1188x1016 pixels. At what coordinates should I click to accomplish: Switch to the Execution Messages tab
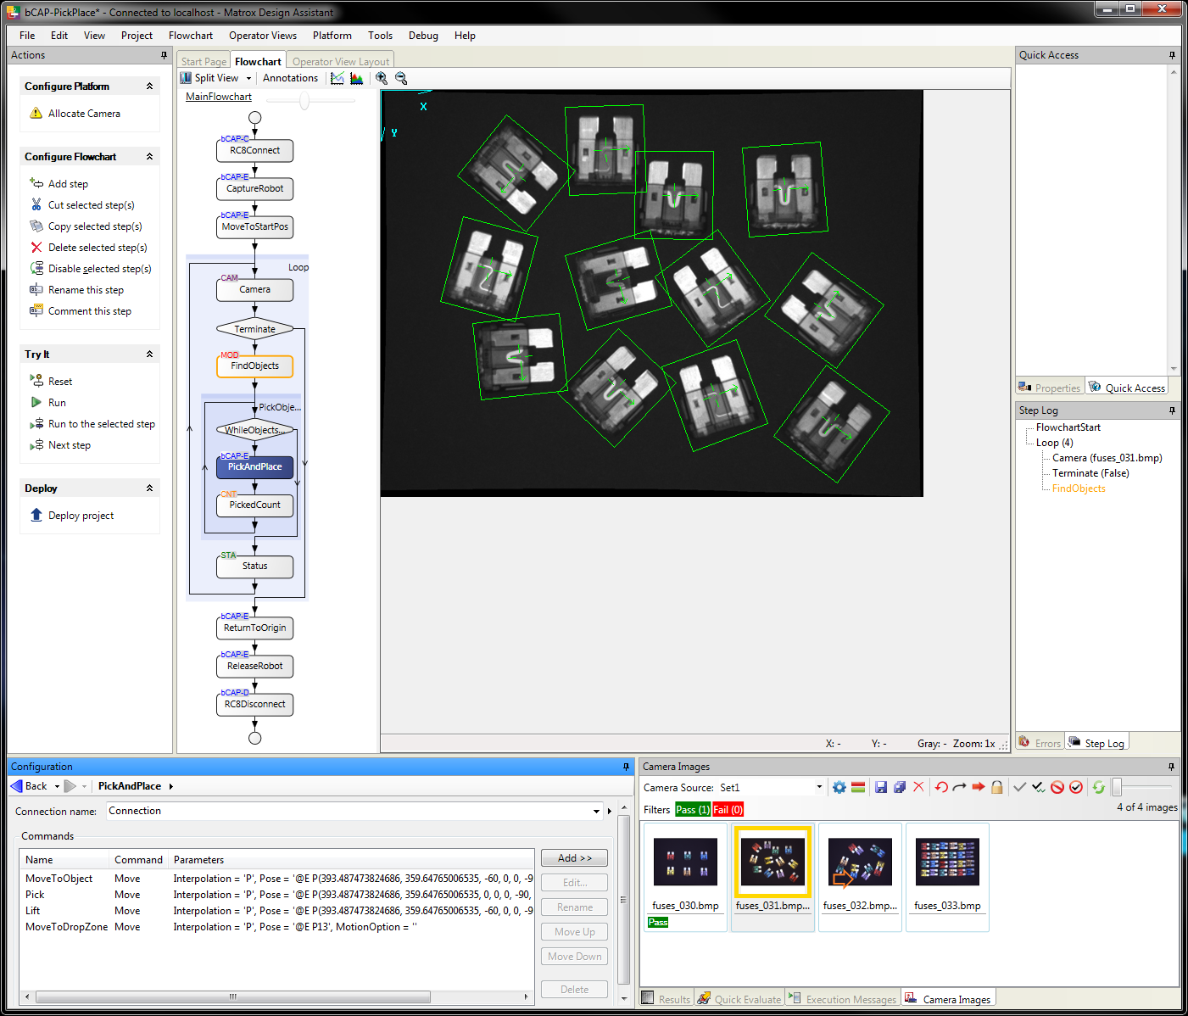tap(843, 999)
